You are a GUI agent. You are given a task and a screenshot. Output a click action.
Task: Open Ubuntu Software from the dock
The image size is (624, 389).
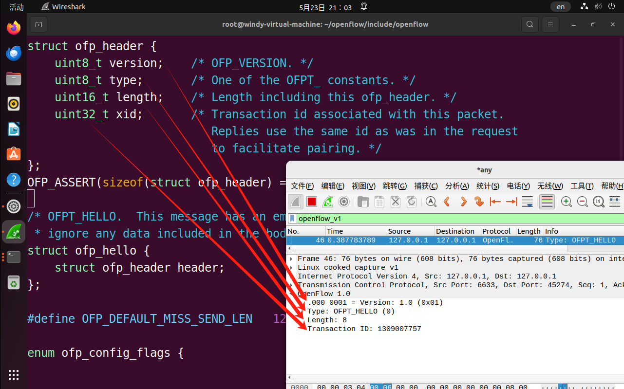14,154
